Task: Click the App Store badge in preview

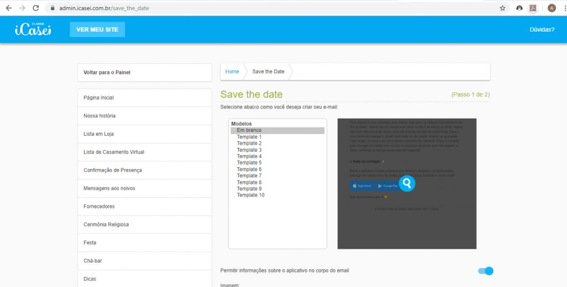Action: pyautogui.click(x=362, y=186)
